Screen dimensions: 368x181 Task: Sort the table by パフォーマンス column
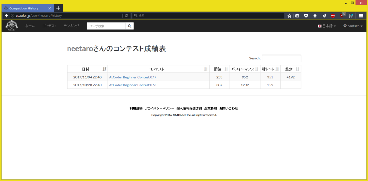tap(245, 69)
